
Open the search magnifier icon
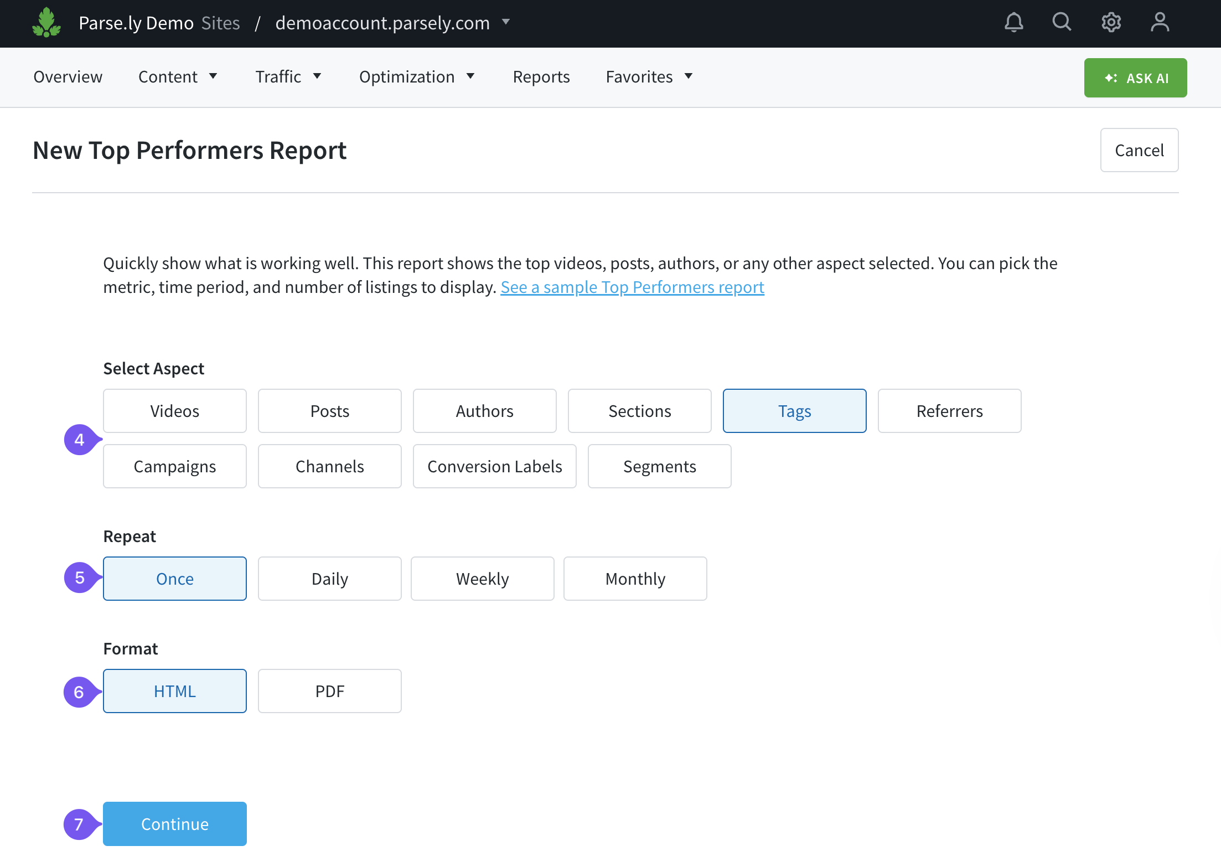[1062, 22]
